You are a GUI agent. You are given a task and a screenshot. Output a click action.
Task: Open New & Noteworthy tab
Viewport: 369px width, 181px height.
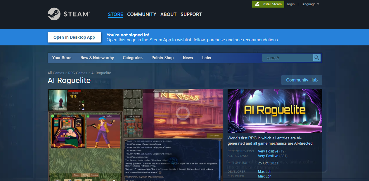pyautogui.click(x=97, y=58)
